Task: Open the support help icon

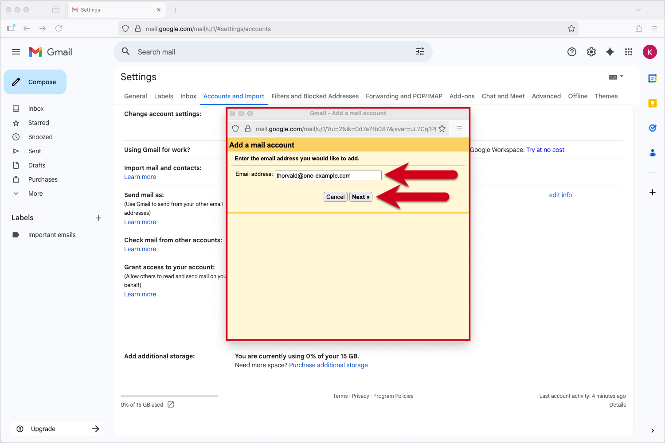Action: (x=572, y=52)
